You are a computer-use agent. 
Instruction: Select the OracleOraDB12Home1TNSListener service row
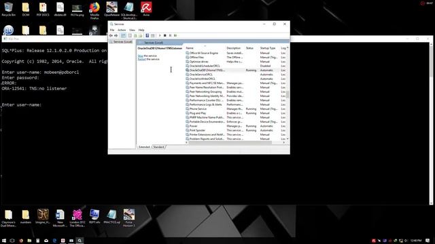[236, 70]
